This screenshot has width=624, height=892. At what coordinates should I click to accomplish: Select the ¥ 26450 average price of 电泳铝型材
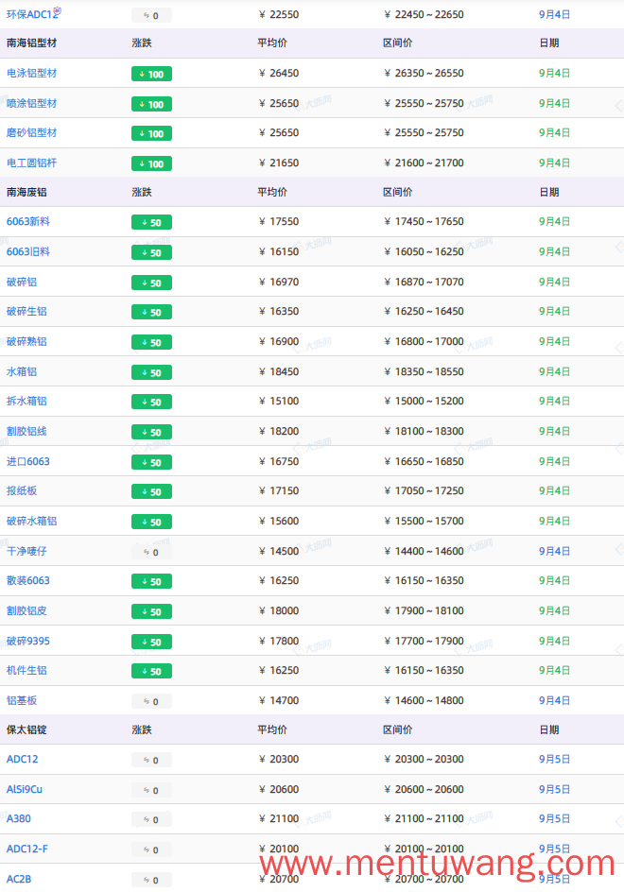279,74
